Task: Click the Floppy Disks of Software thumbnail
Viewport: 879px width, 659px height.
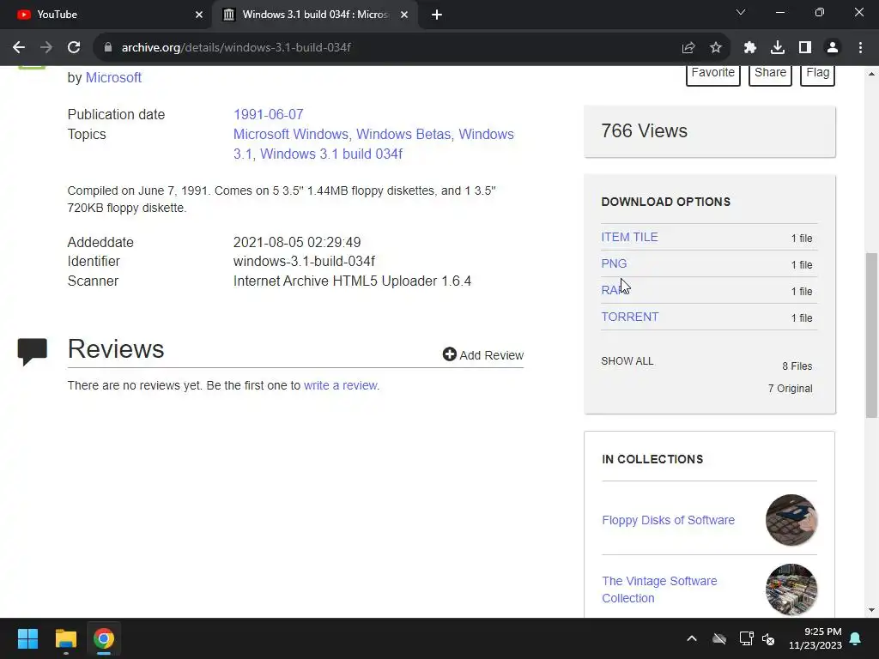Action: (791, 520)
